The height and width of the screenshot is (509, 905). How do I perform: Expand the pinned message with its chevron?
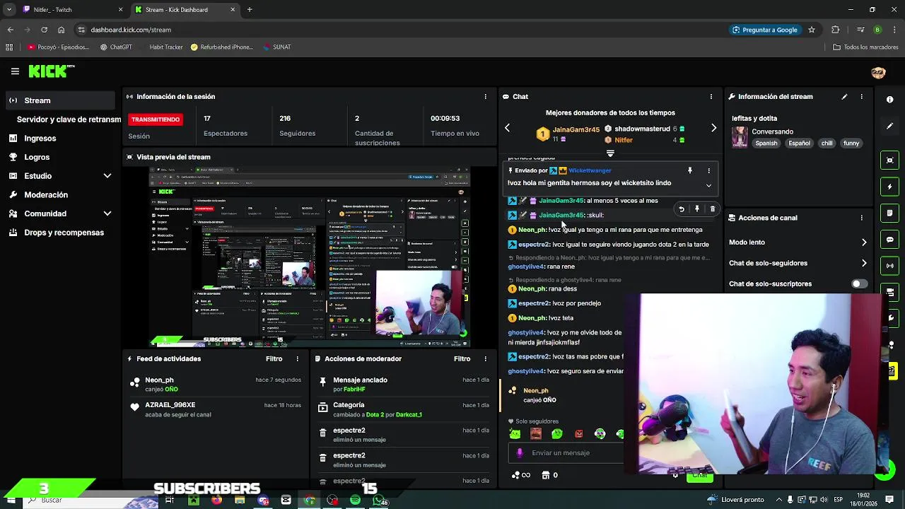708,186
